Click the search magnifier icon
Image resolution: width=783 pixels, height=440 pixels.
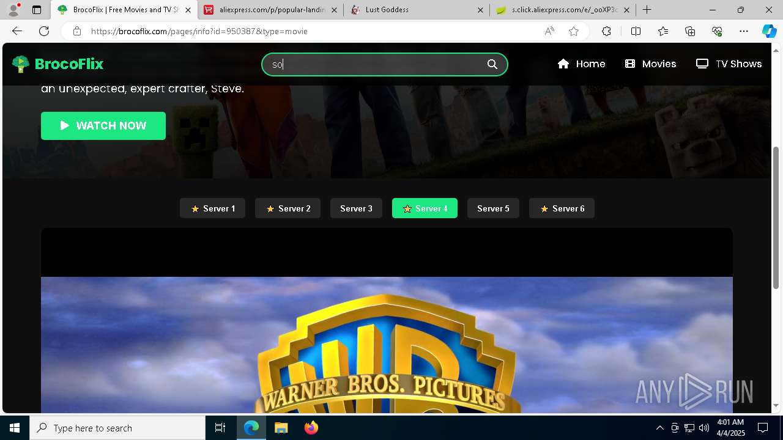coord(492,64)
